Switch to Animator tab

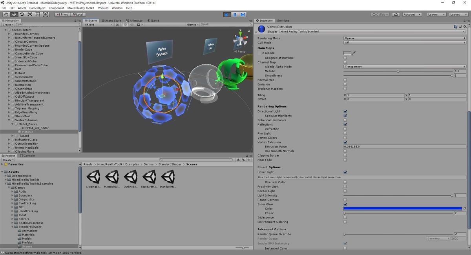pos(134,20)
